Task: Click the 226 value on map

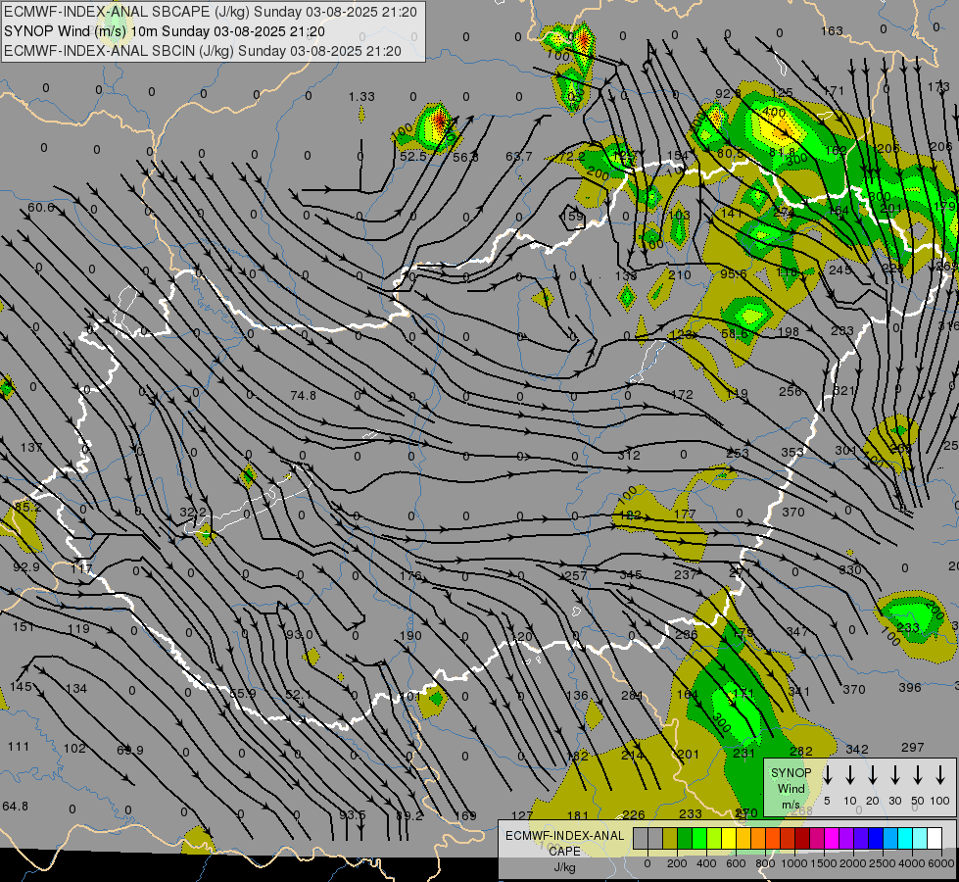Action: tap(633, 814)
